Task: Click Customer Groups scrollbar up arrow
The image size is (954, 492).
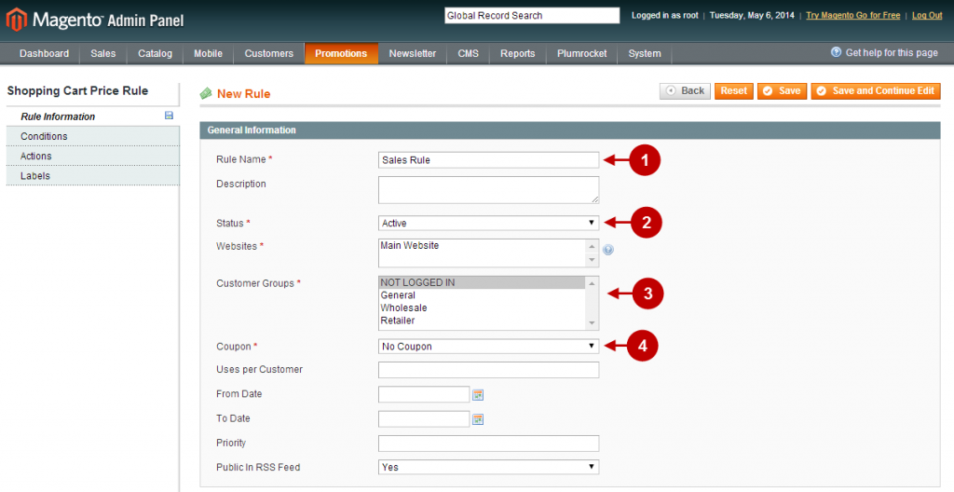Action: [592, 284]
